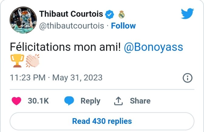Viewport: 204px width, 132px height.
Task: Open the @Bonoyass mention
Action: coord(153,47)
